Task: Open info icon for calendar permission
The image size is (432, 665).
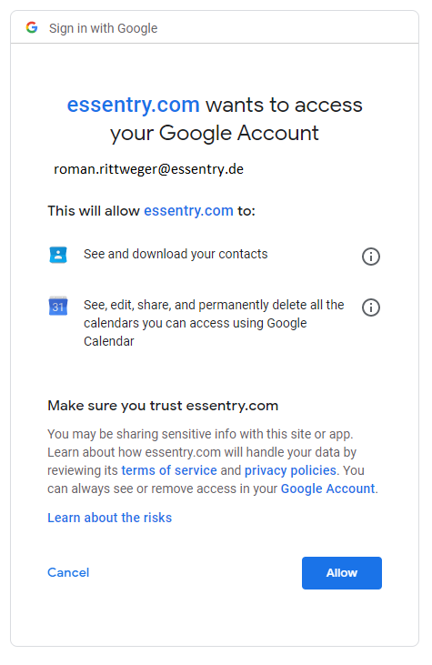Action: pos(370,307)
